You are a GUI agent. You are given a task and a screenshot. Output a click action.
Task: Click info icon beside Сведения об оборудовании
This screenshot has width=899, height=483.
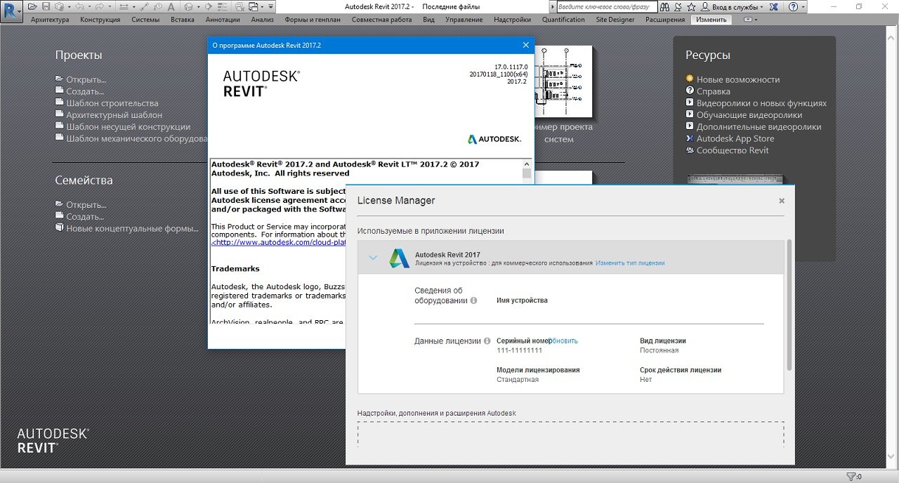tap(473, 300)
